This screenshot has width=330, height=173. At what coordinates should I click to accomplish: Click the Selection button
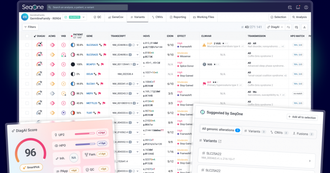coord(278,17)
